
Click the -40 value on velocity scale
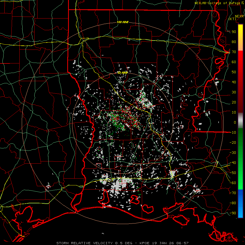click(x=233, y=163)
